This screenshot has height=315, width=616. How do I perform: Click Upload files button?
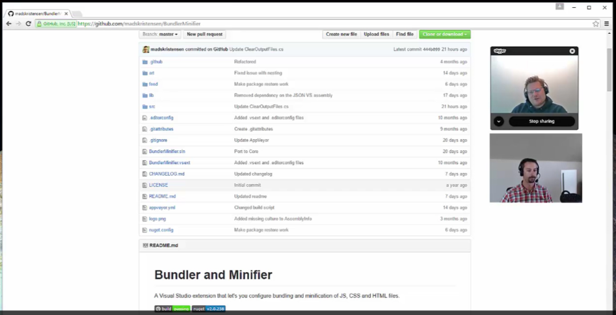coord(377,34)
